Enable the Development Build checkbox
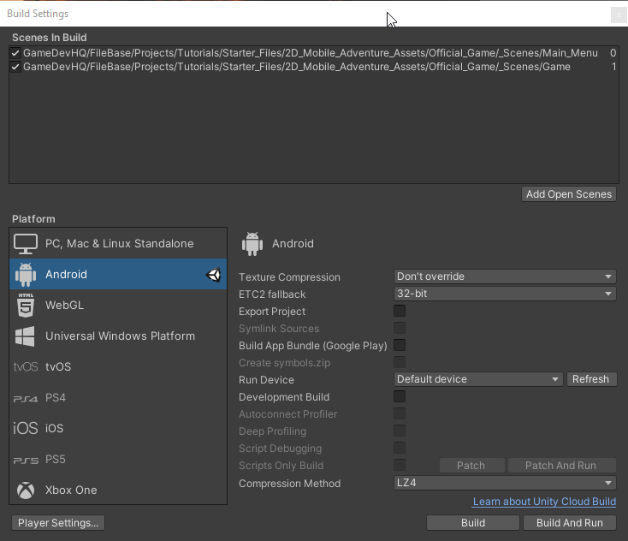The width and height of the screenshot is (628, 541). 400,396
